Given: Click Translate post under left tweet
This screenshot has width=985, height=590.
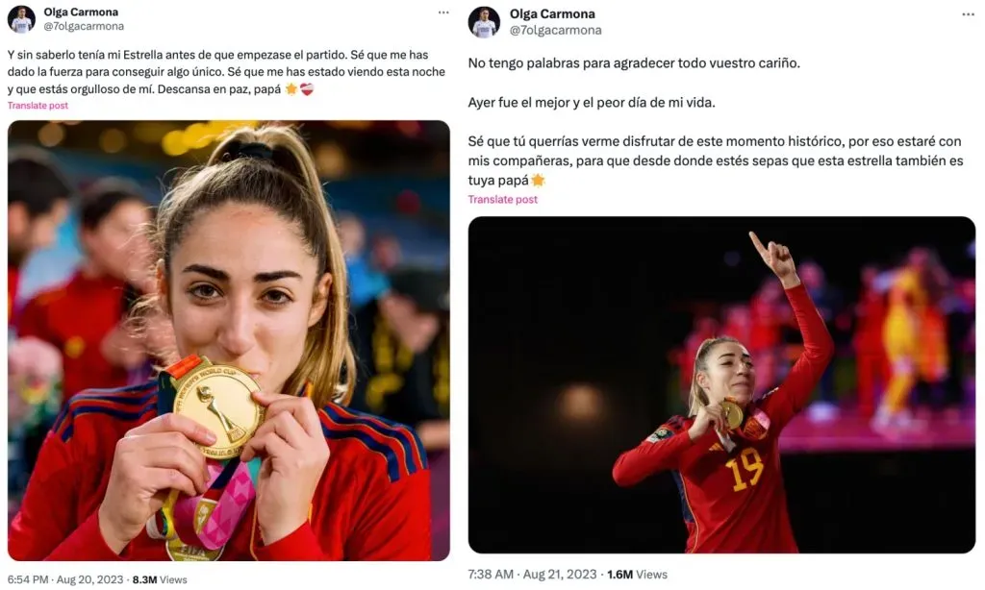Looking at the screenshot, I should click(x=38, y=106).
